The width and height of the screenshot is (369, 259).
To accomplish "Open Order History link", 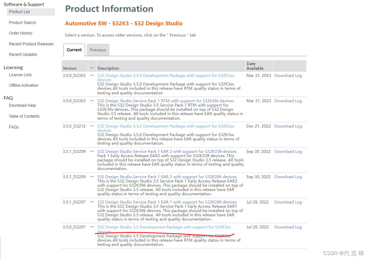I will [x=21, y=33].
